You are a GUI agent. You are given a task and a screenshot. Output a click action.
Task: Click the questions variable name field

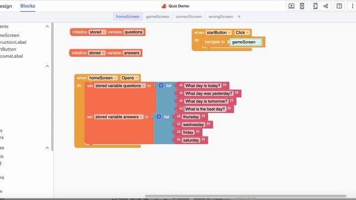point(133,32)
